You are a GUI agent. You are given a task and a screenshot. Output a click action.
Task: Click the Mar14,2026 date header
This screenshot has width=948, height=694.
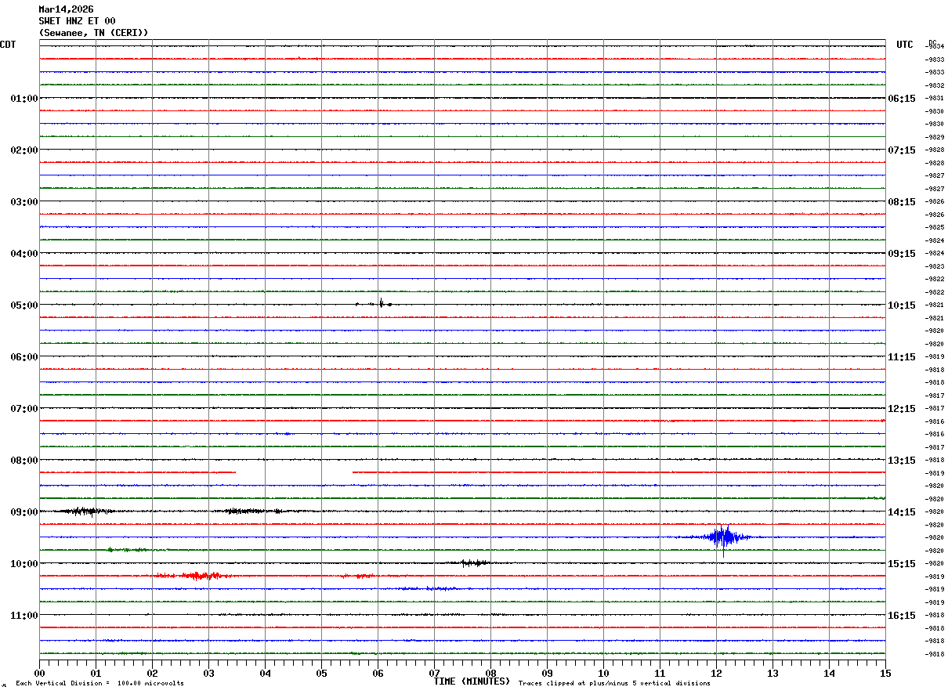66,9
